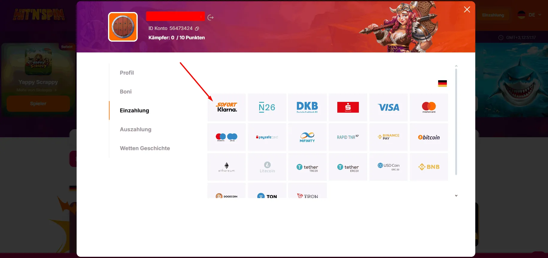Choose the Bitcoin deposit option
Image resolution: width=548 pixels, height=258 pixels.
429,137
